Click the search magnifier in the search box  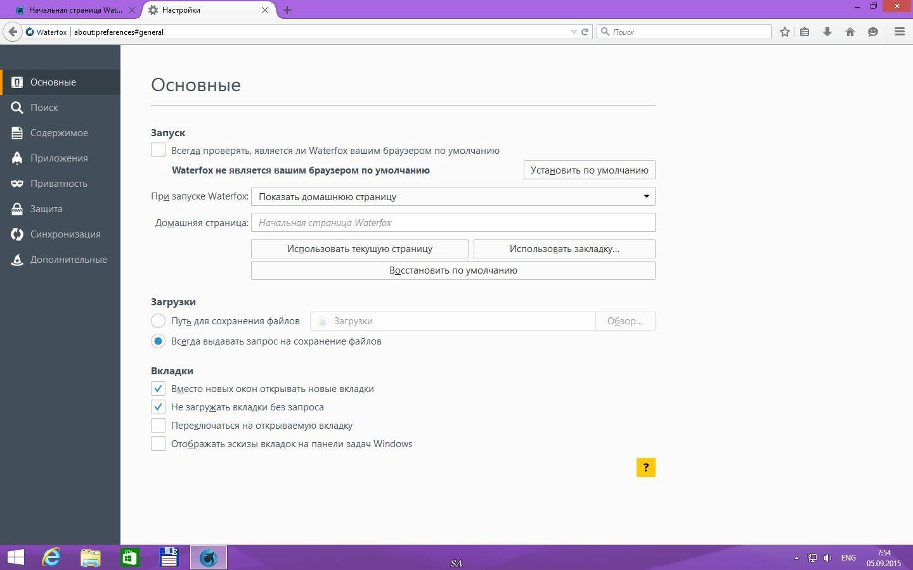[x=605, y=32]
